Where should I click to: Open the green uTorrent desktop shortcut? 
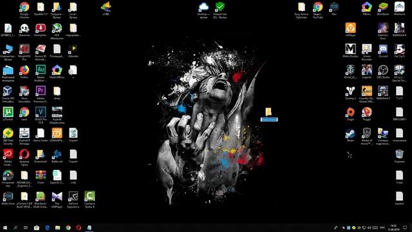(8, 114)
